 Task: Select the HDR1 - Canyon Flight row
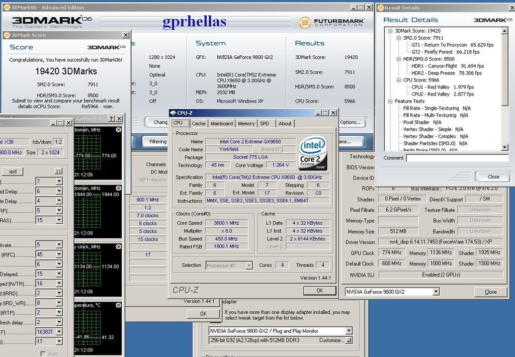pyautogui.click(x=448, y=66)
